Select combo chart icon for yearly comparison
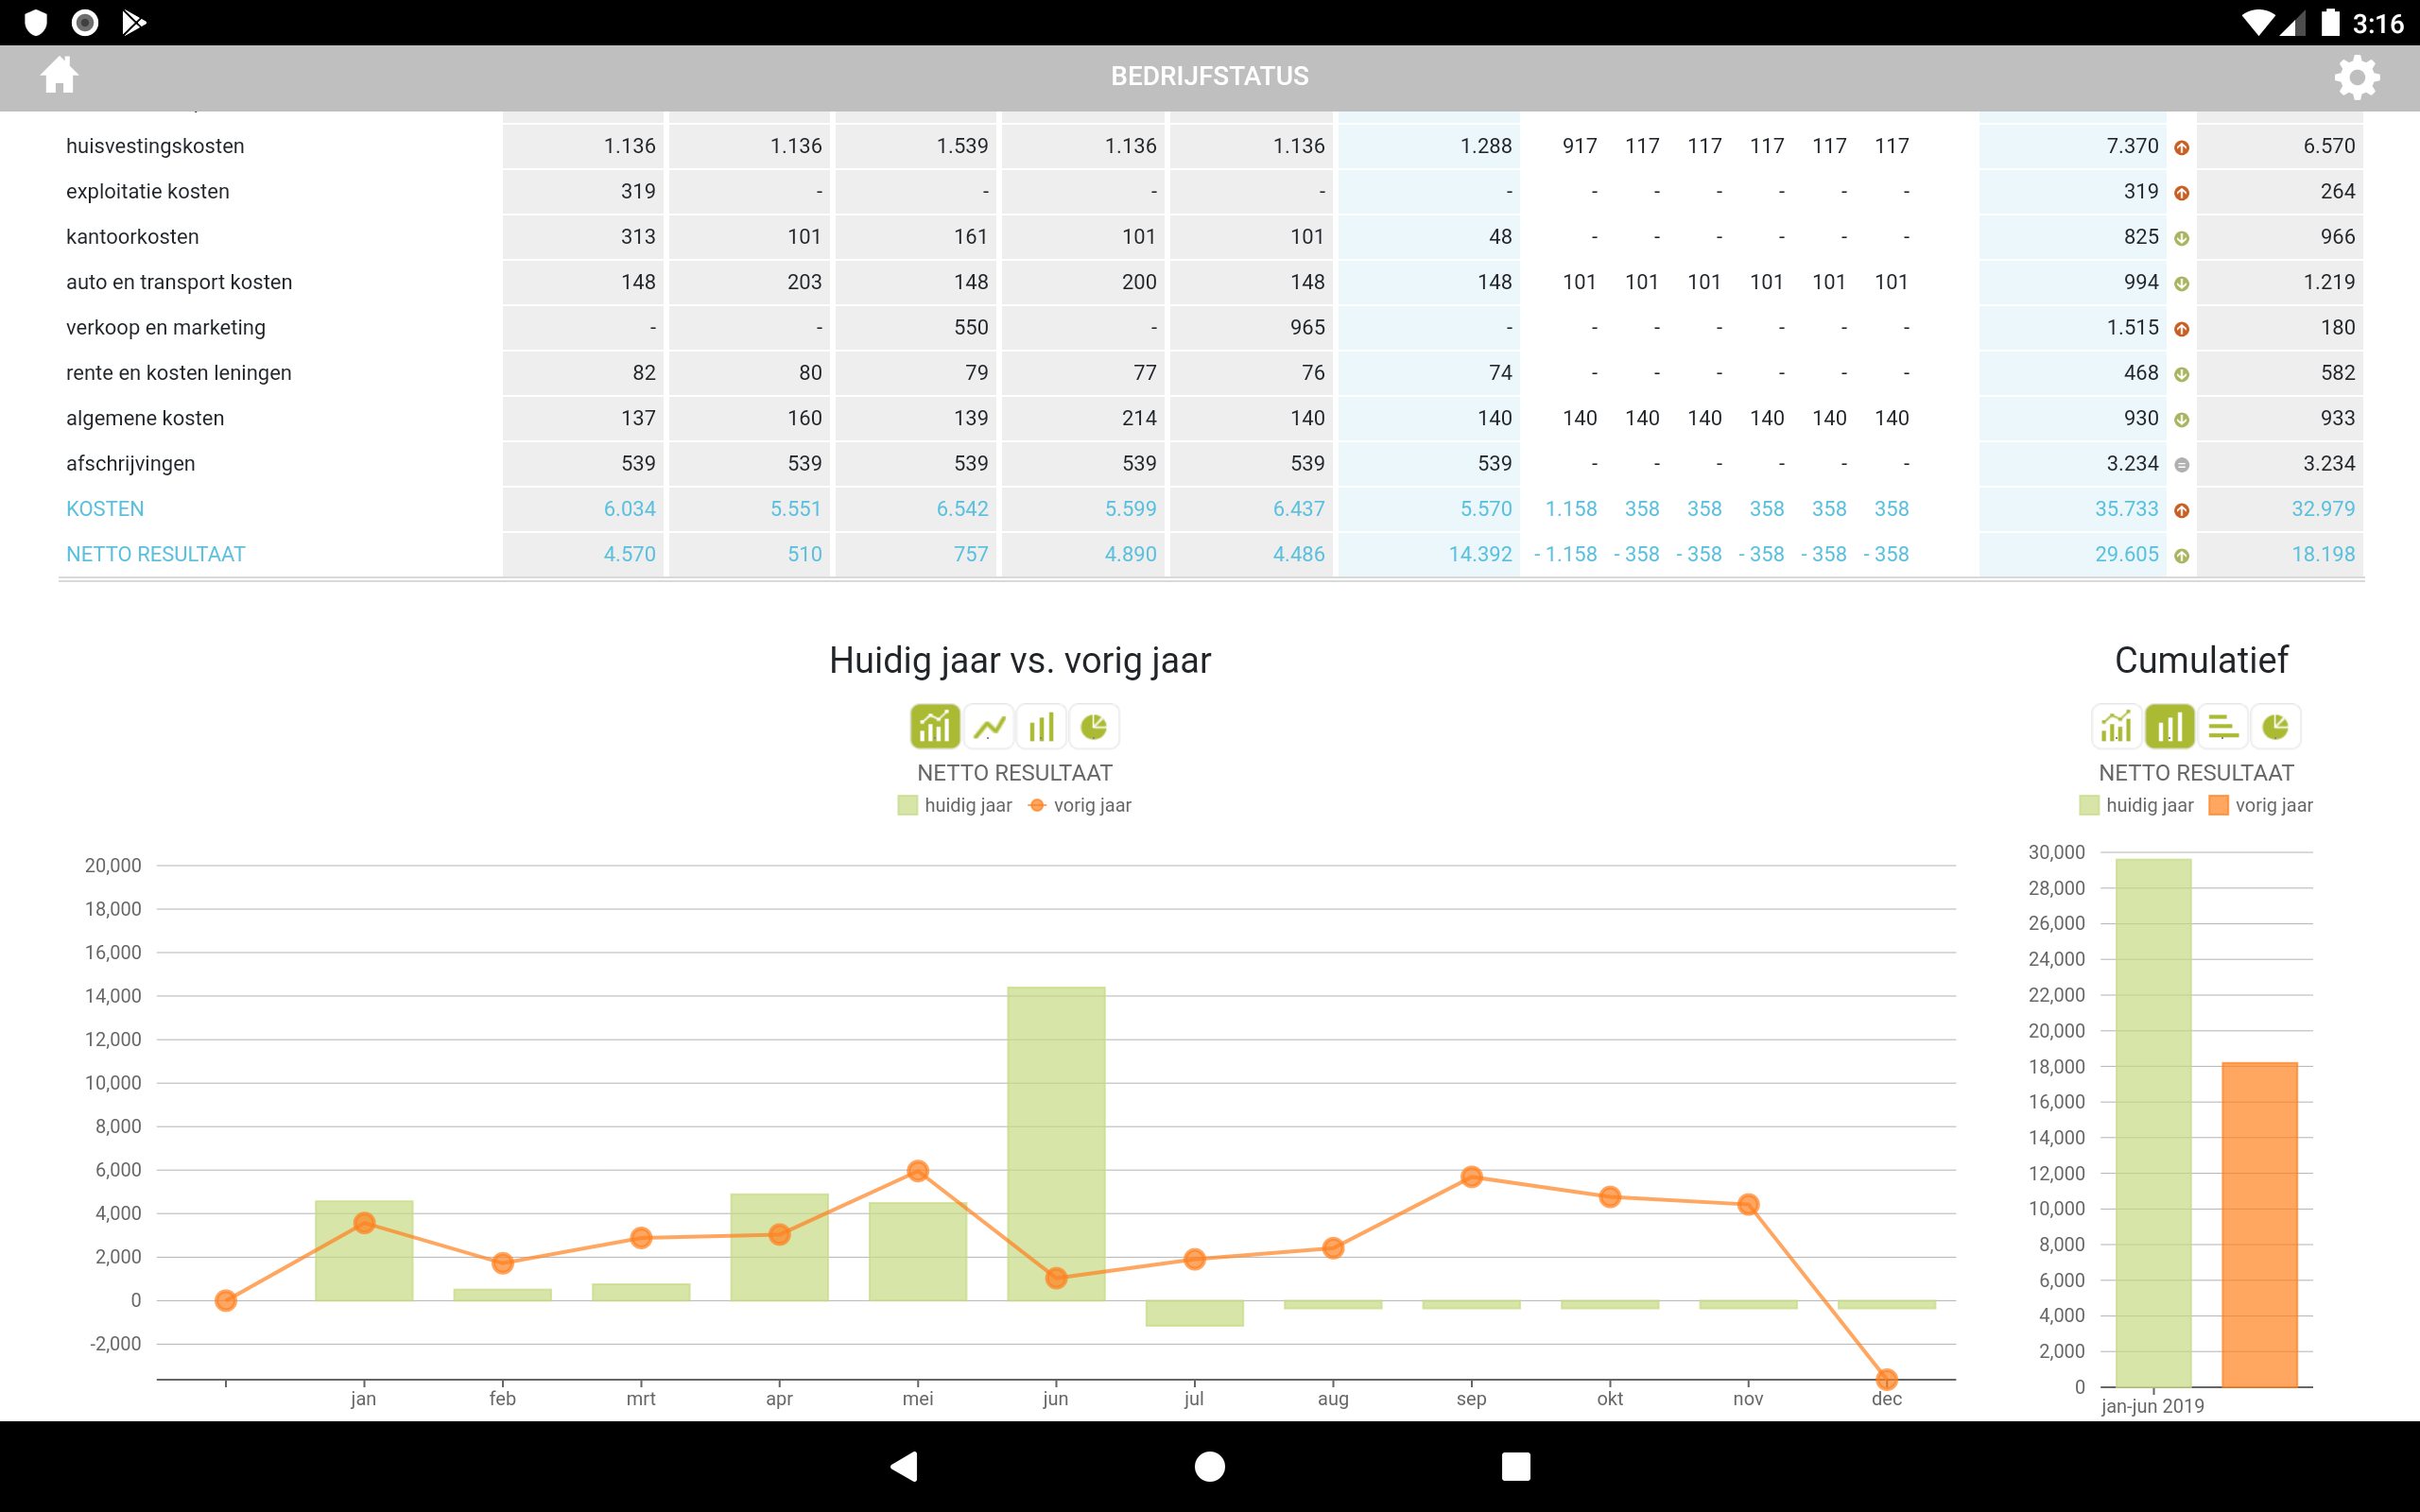The width and height of the screenshot is (2420, 1512). (934, 727)
